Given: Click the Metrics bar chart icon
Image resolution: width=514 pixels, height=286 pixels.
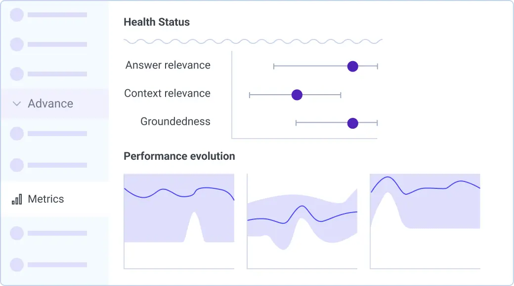Looking at the screenshot, I should tap(17, 199).
